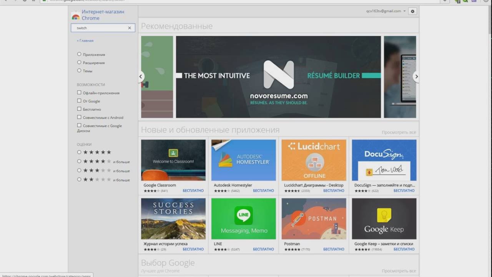Show previous featured banner with left arrow

141,77
